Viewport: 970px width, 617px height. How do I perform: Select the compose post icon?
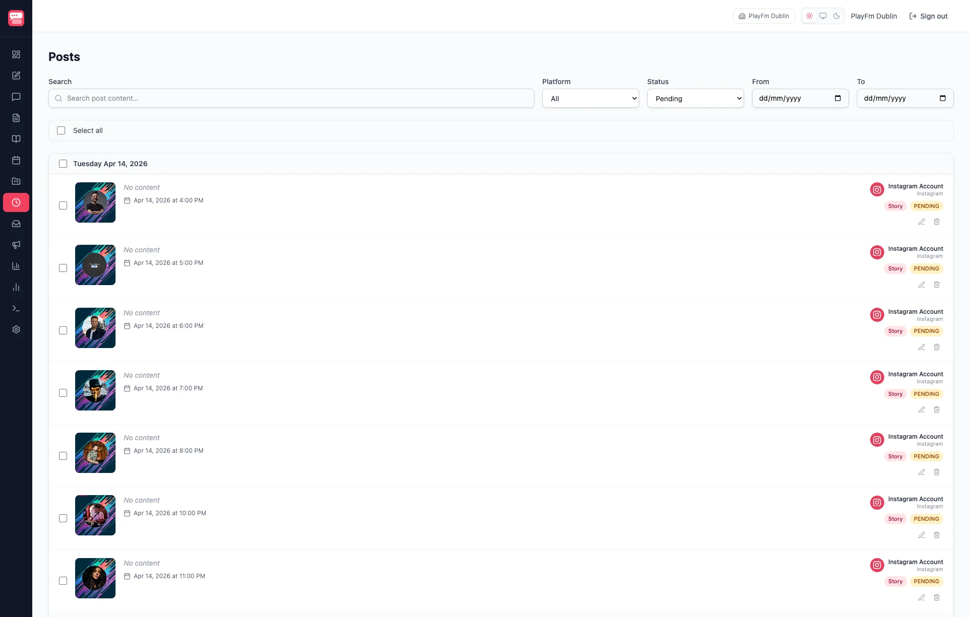point(16,75)
